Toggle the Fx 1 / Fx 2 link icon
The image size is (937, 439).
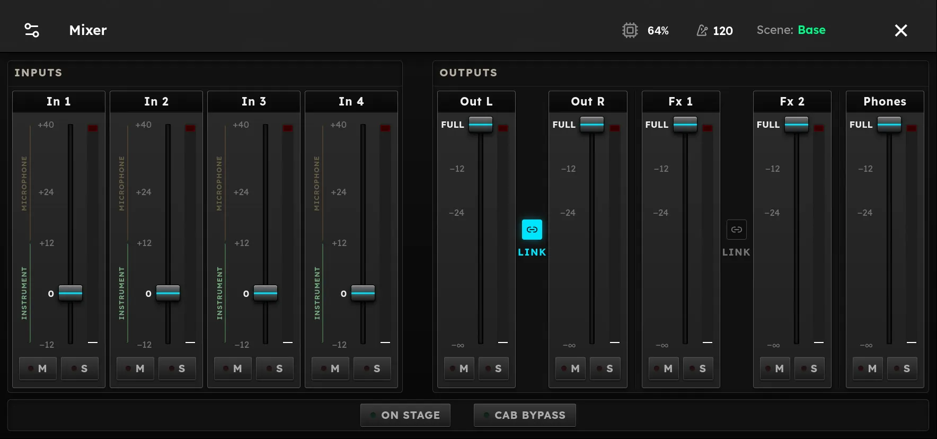pyautogui.click(x=737, y=230)
